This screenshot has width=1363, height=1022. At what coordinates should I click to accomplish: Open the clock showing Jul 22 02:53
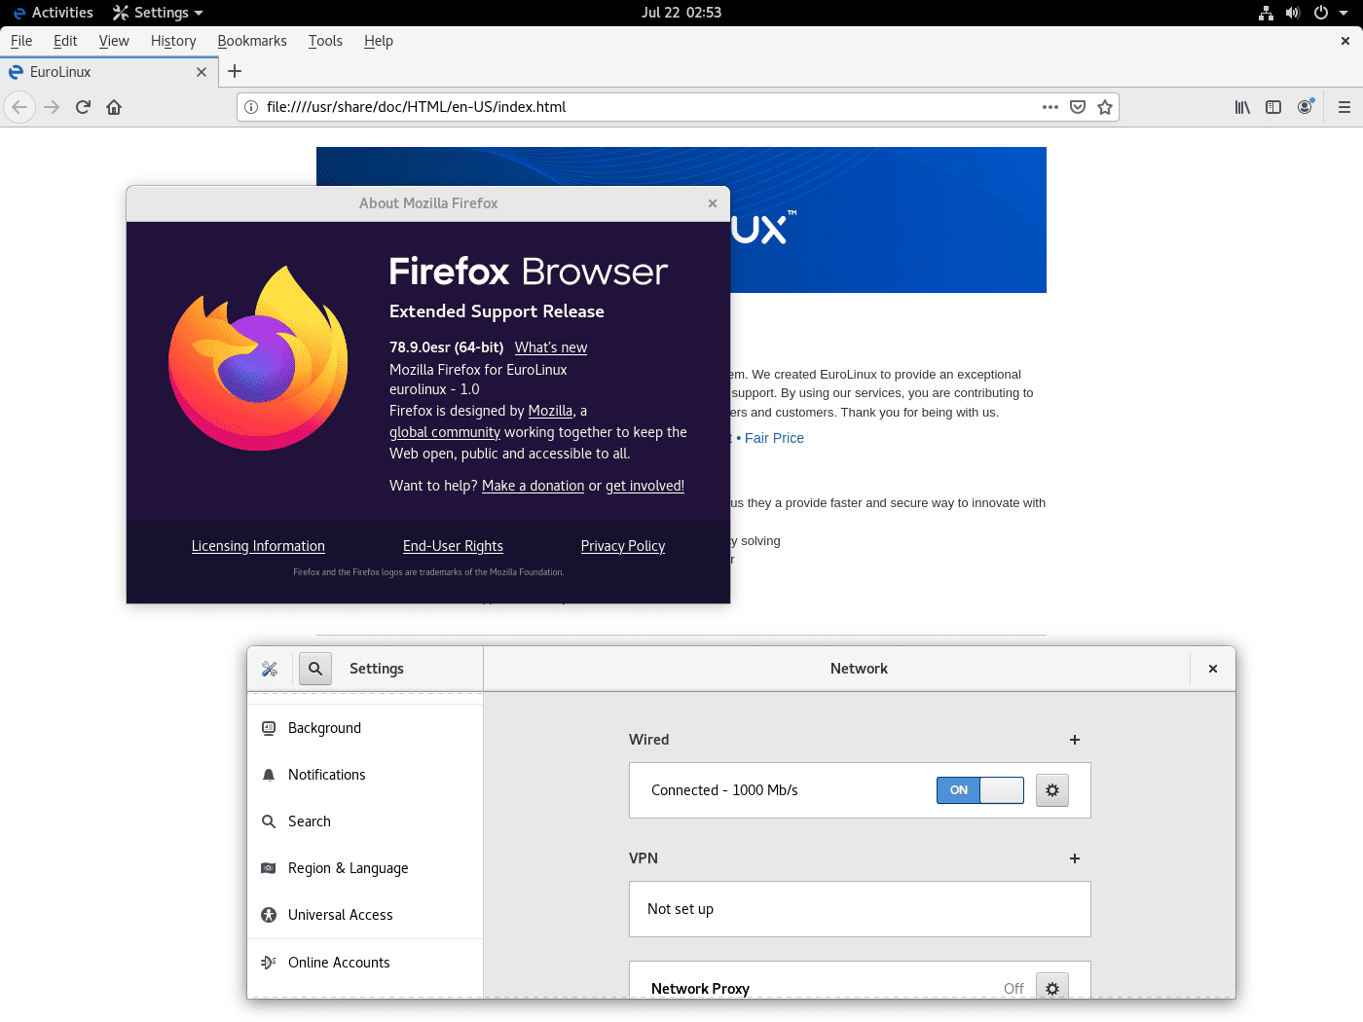[681, 13]
